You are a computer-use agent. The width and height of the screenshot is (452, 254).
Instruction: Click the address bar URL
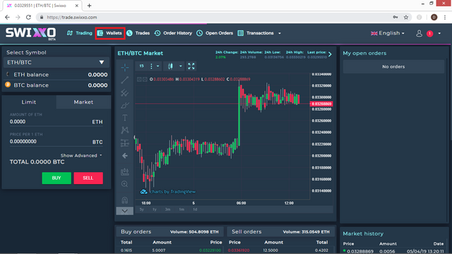pos(72,17)
